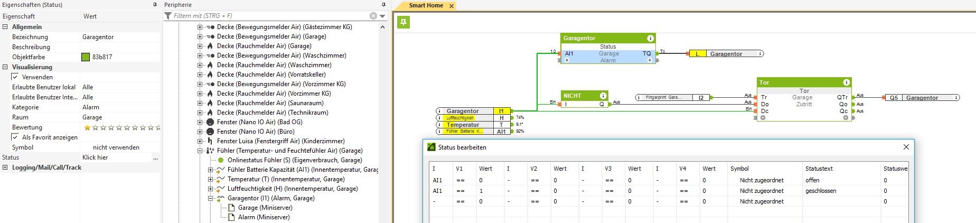Expand Fenster (Nano IO Air) (Büro) node
This screenshot has width=976, height=223.
[x=200, y=132]
